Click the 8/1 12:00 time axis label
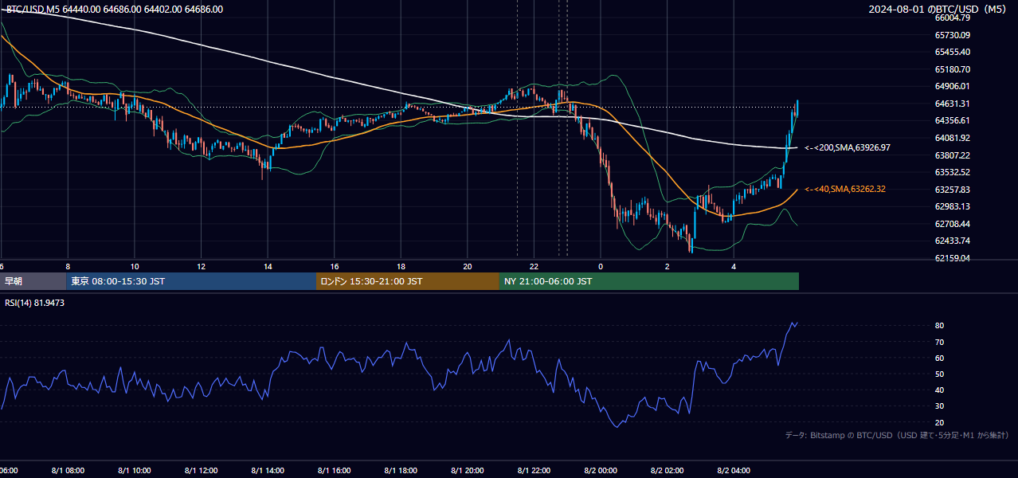 pos(201,471)
